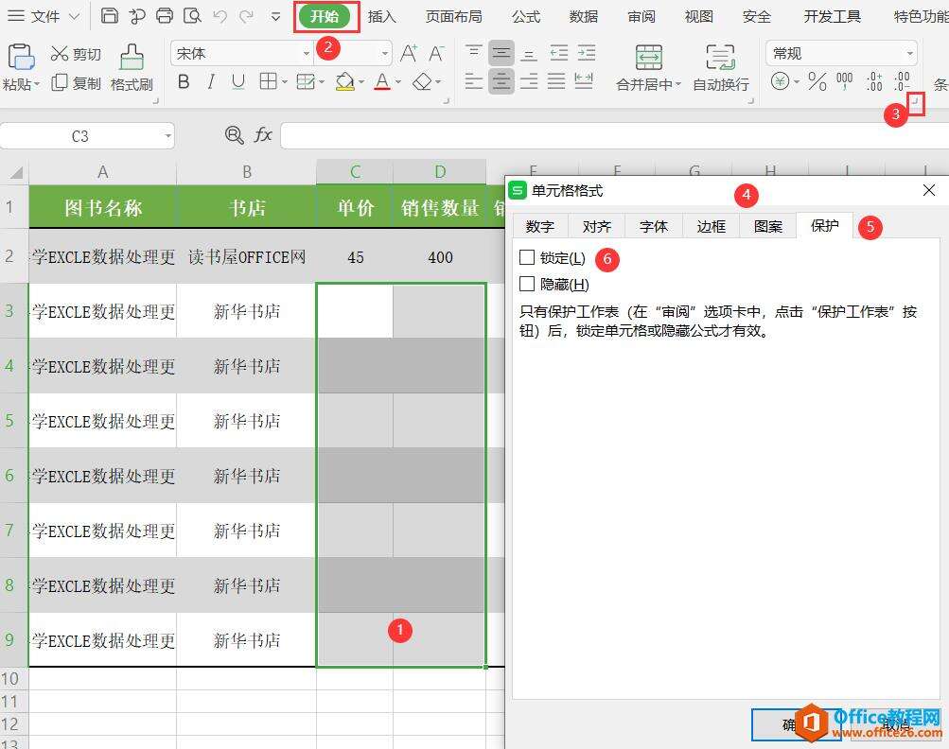The width and height of the screenshot is (949, 749).
Task: Open the 数据 ribbon tab
Action: point(583,16)
